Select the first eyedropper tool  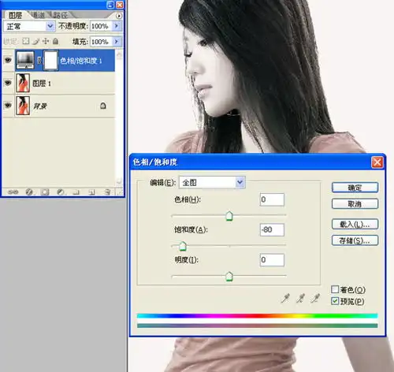[x=285, y=298]
